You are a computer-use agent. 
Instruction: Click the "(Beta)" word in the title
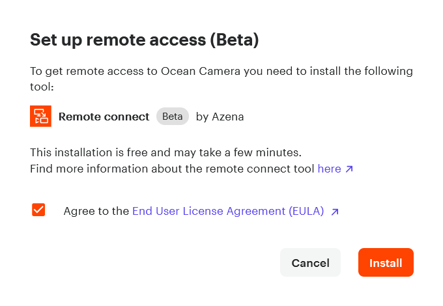point(235,40)
